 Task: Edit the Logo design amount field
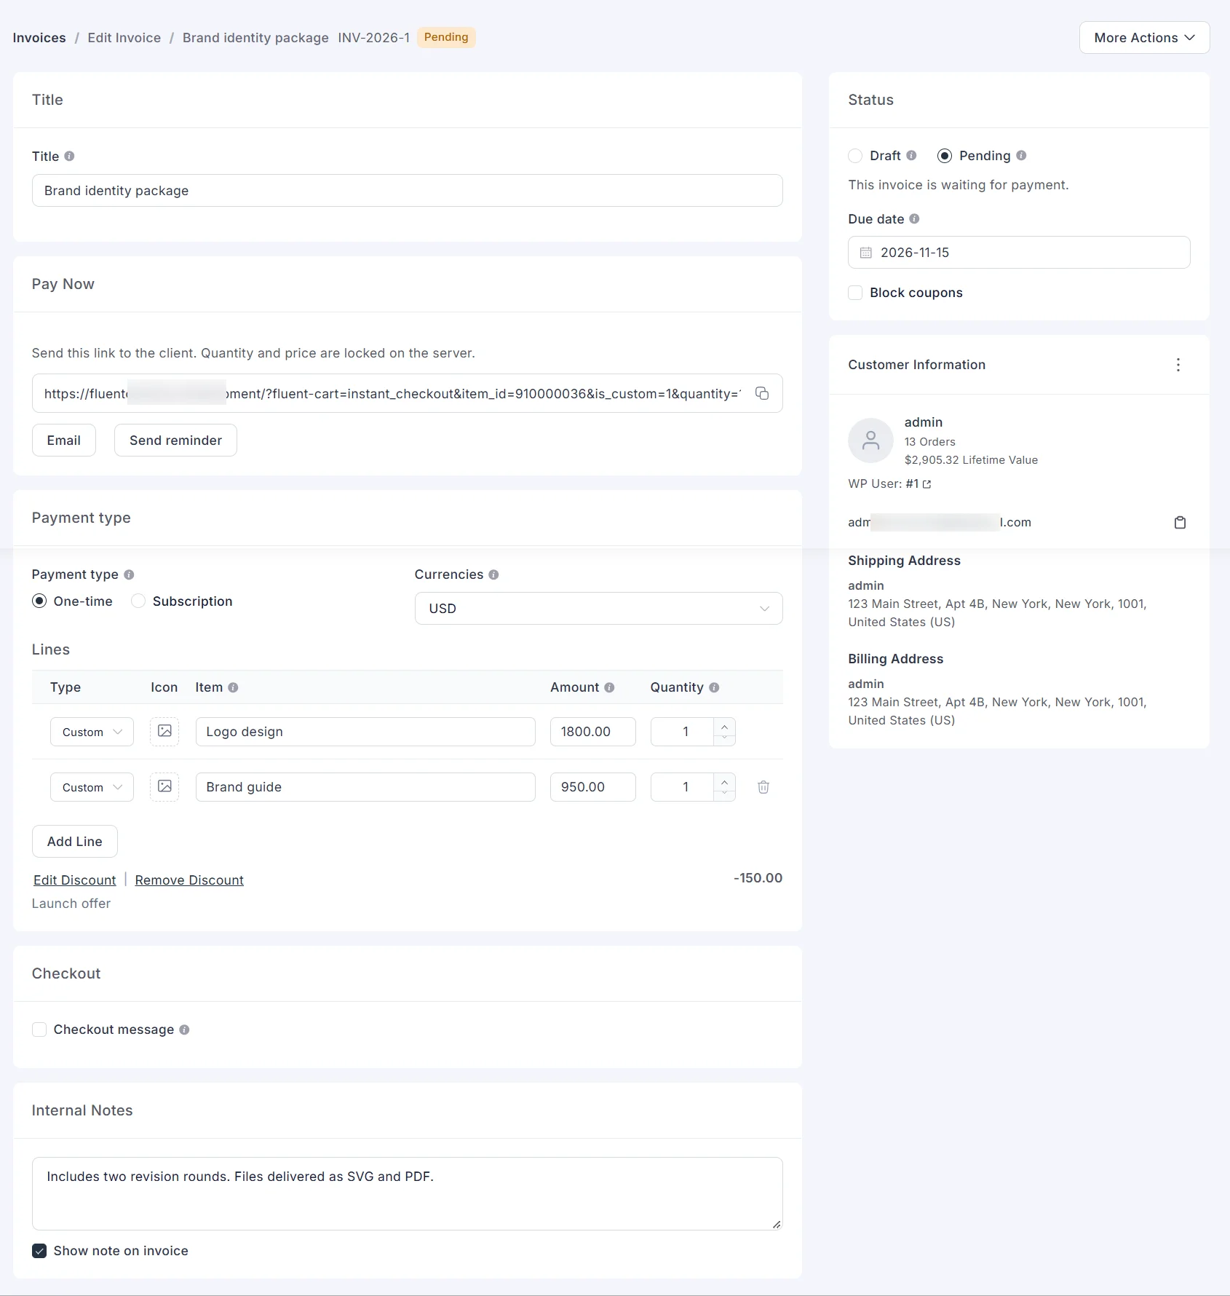pos(592,732)
